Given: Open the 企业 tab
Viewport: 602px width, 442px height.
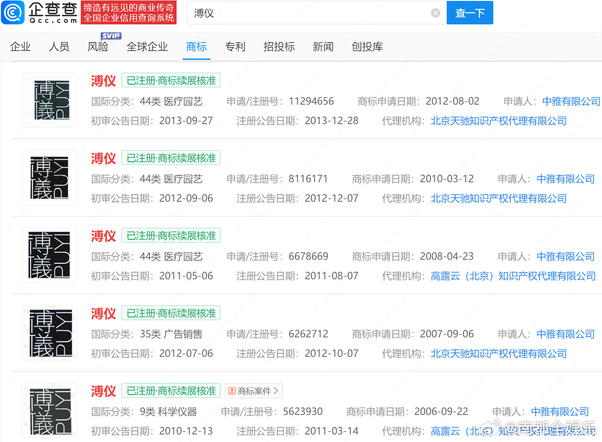Looking at the screenshot, I should 20,47.
